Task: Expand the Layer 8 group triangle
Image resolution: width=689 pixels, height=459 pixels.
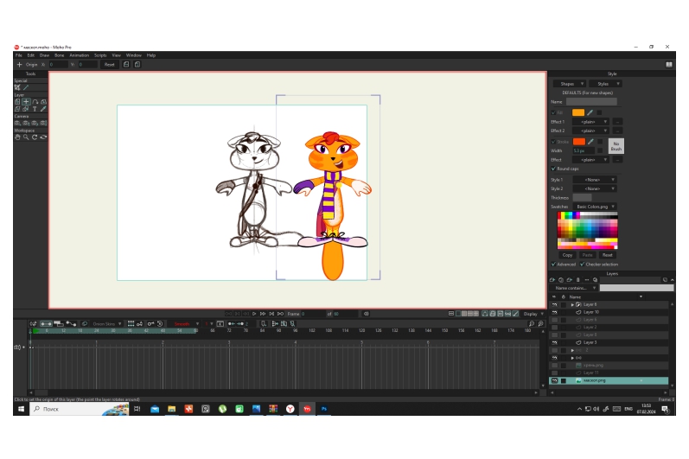Action: point(572,304)
